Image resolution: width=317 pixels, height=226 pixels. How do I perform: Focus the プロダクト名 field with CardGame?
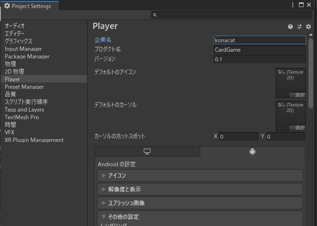pos(260,49)
